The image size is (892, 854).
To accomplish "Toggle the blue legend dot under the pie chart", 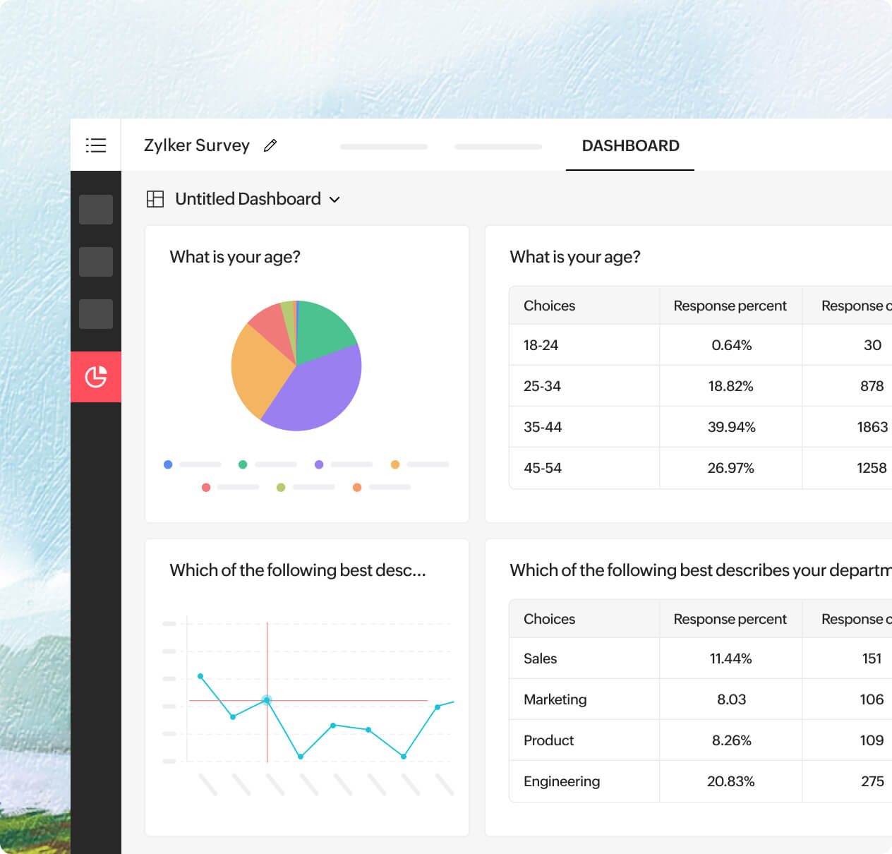I will (168, 464).
